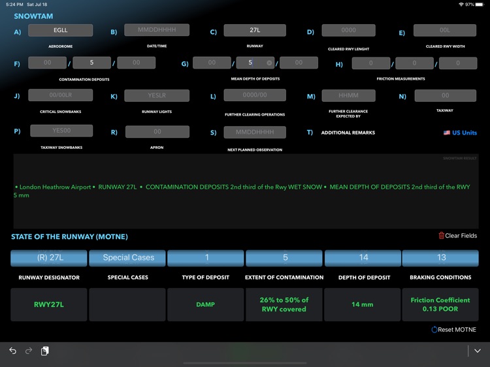Open the depth of deposit picker showing 14
This screenshot has width=490, height=367.
click(x=363, y=258)
